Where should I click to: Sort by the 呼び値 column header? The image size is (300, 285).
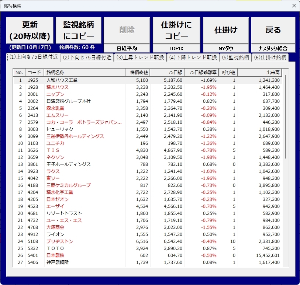228,72
